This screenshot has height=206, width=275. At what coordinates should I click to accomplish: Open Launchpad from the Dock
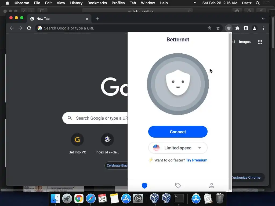(x=67, y=198)
